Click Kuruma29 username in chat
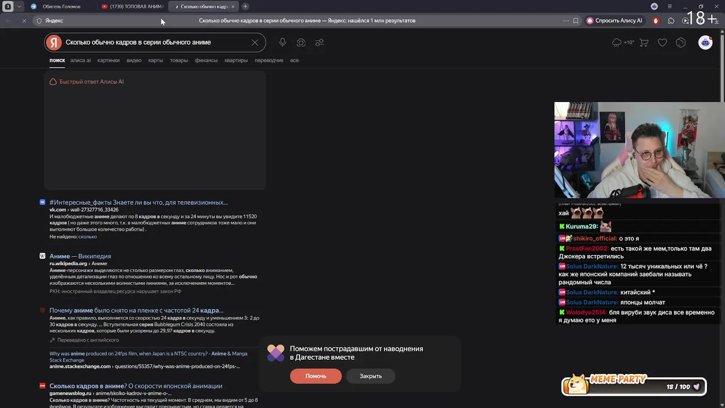Screen dimensions: 725x408 point(582,227)
